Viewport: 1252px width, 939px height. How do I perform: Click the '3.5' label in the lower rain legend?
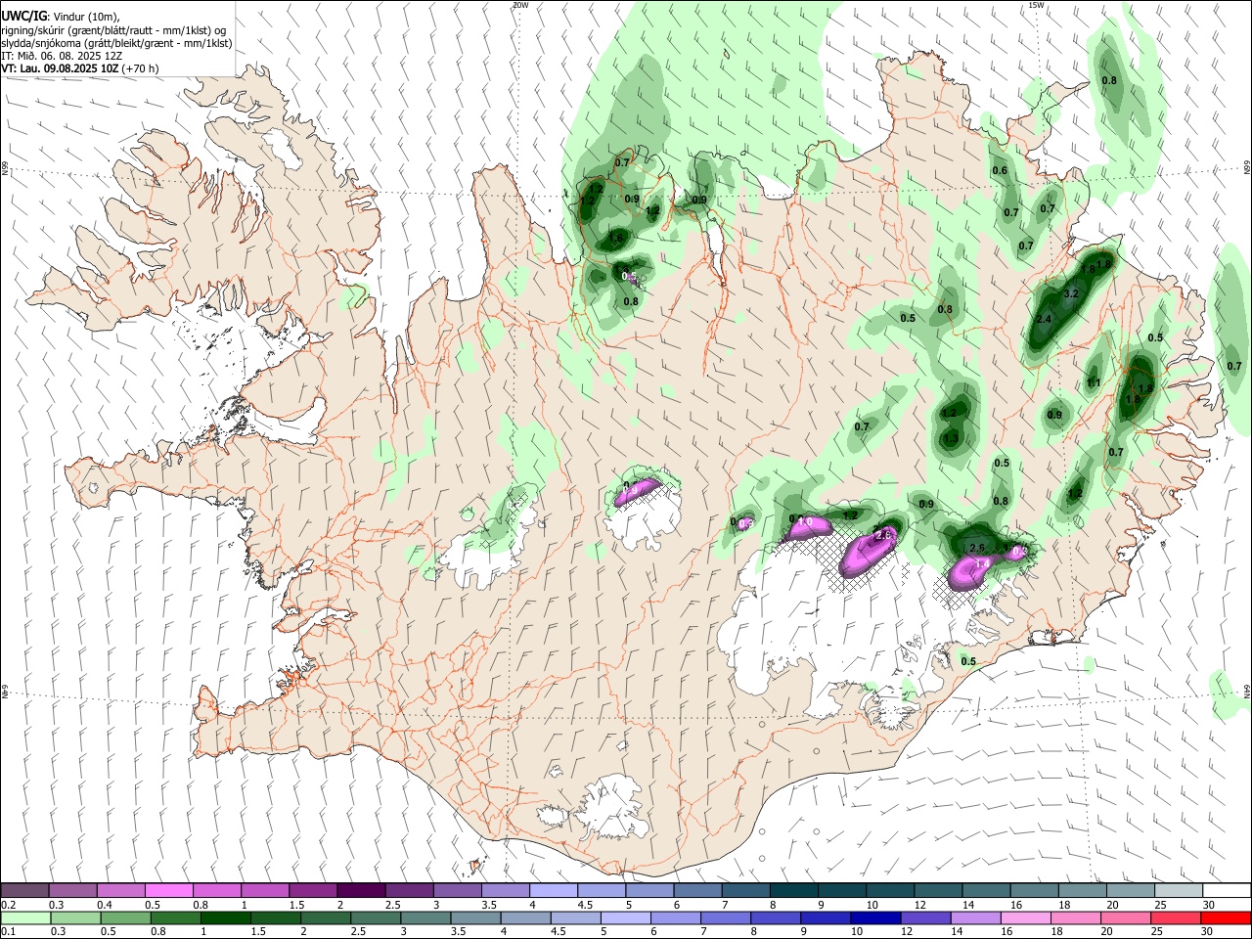coord(457,932)
